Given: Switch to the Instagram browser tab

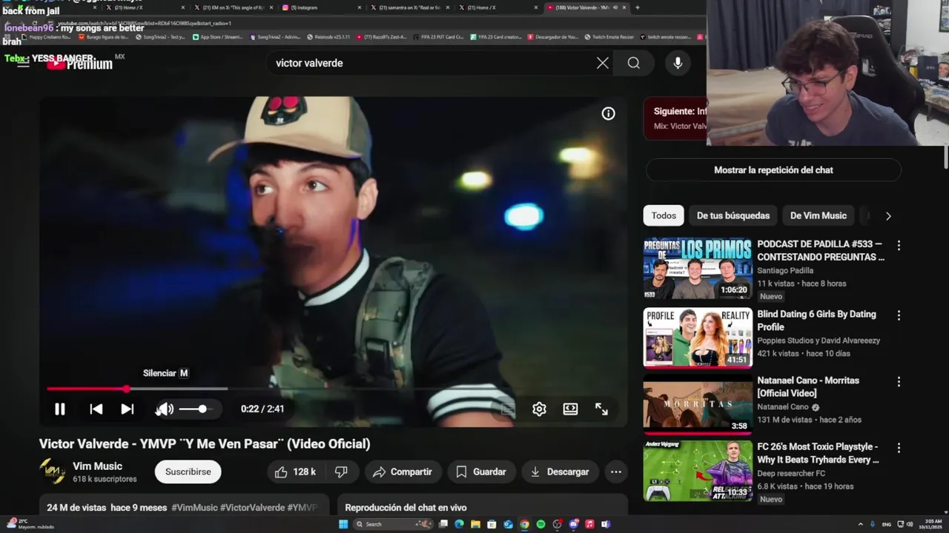Looking at the screenshot, I should click(321, 7).
